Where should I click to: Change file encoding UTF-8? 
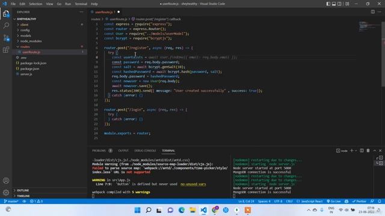[278, 202]
